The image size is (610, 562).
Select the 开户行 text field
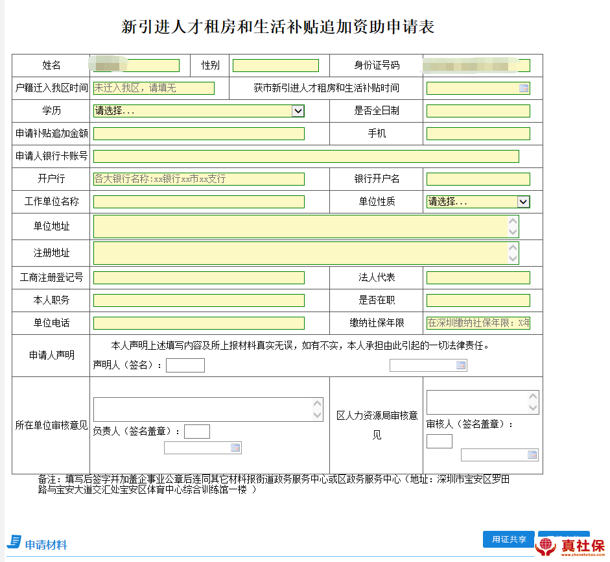[x=198, y=179]
